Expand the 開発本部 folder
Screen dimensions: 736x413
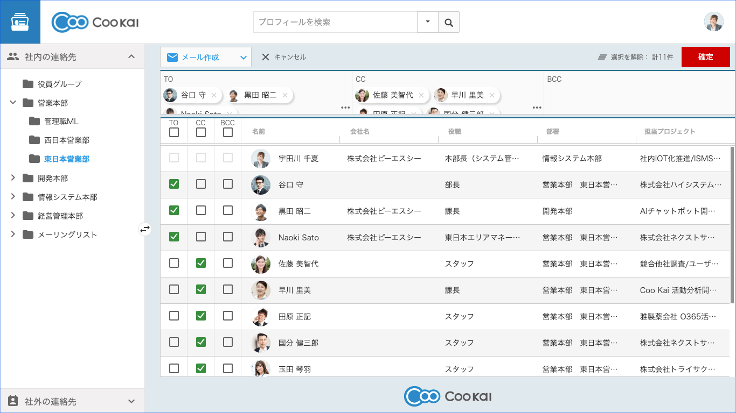[x=13, y=178]
